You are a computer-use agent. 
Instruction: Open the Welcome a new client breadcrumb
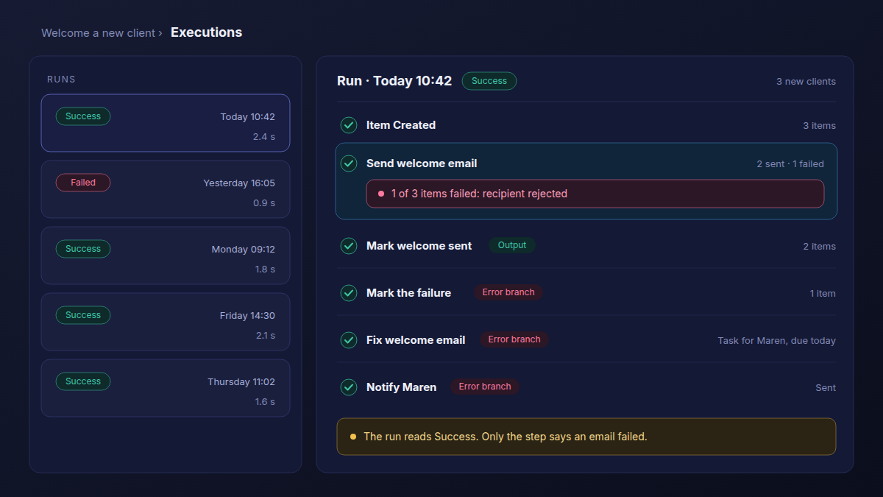tap(98, 33)
